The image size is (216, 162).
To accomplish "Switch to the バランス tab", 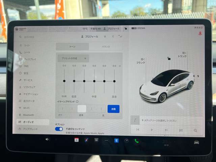I will 106,47.
